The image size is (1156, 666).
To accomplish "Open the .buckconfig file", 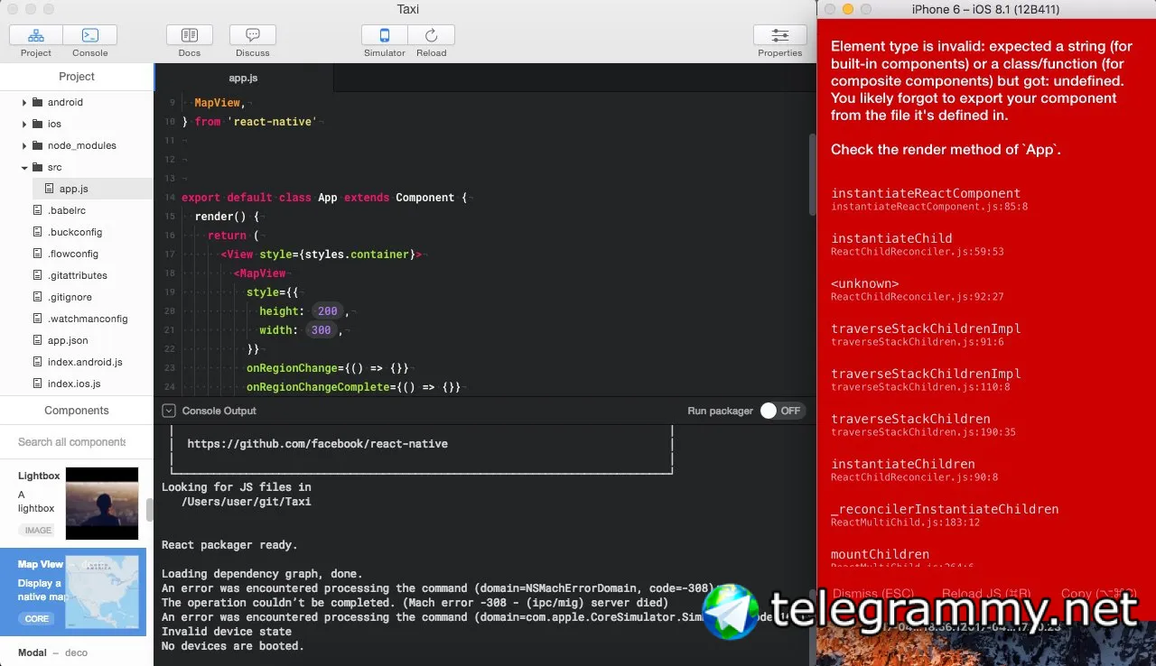I will click(76, 232).
